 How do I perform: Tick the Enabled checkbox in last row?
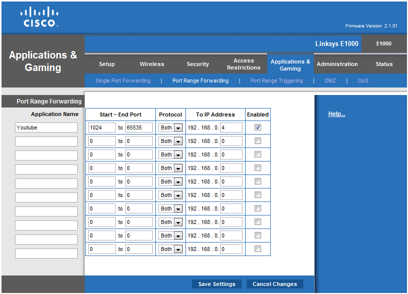pyautogui.click(x=258, y=249)
